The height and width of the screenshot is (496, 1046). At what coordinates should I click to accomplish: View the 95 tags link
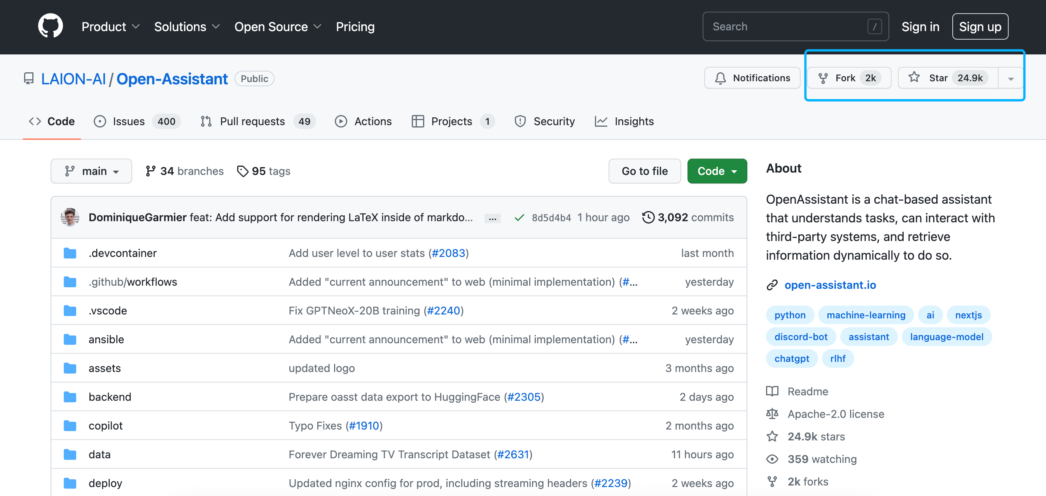(x=264, y=171)
